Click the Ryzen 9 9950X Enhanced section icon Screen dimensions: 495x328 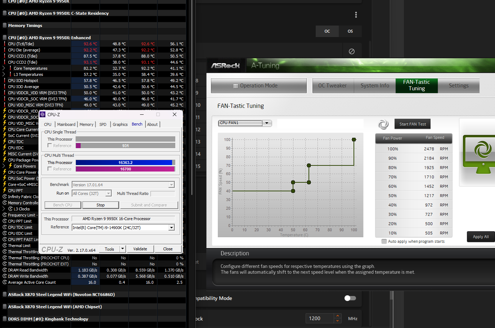point(5,37)
